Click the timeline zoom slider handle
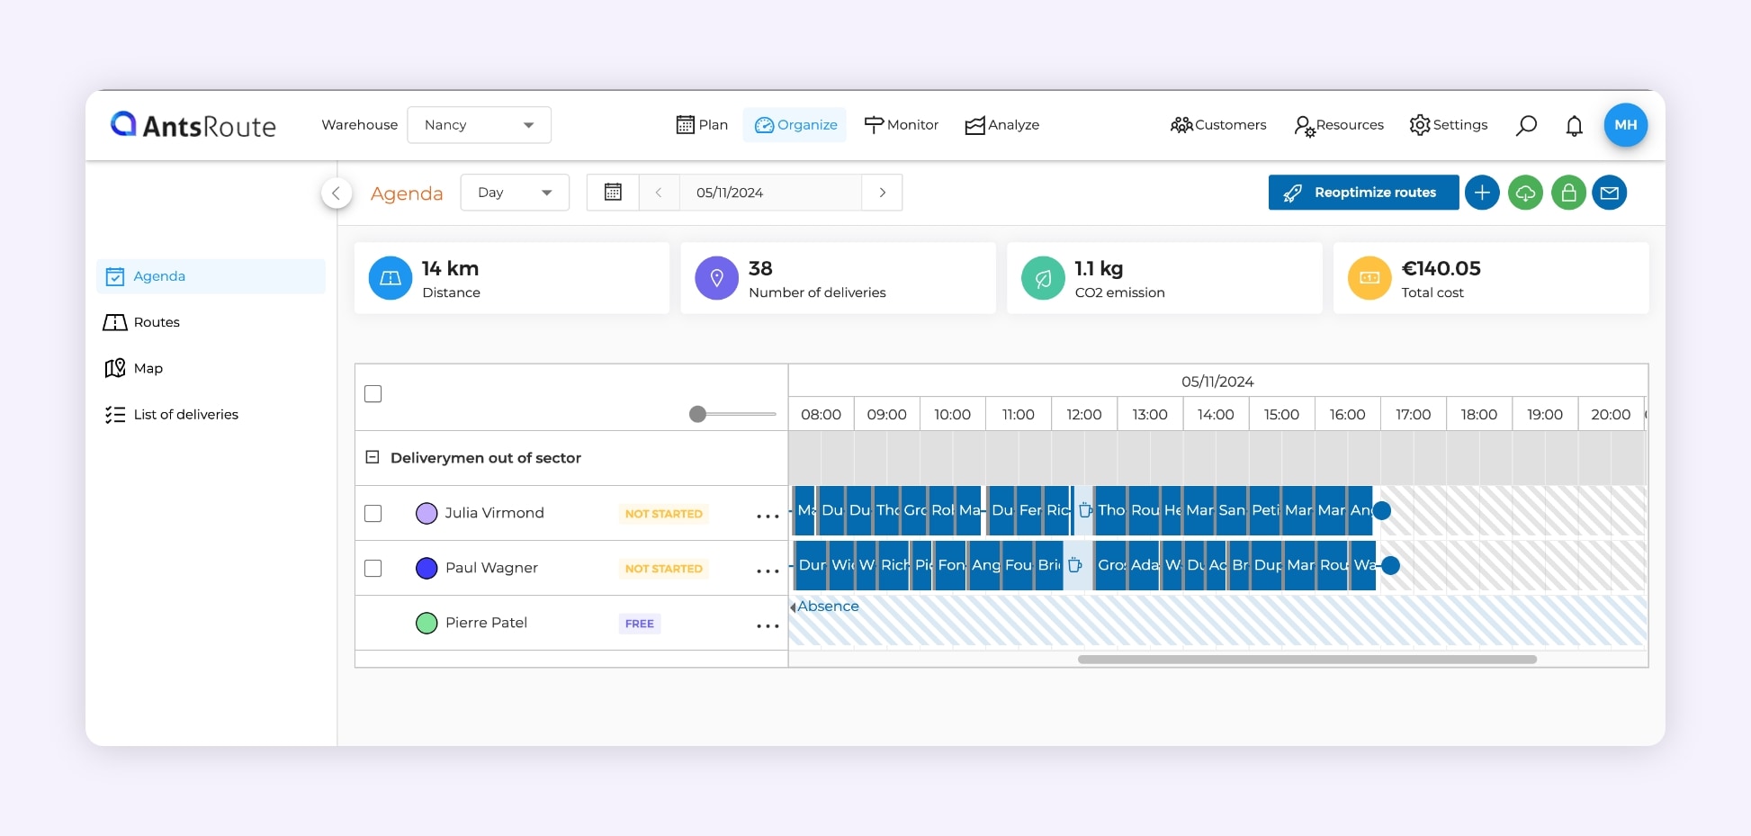This screenshot has height=836, width=1751. click(x=697, y=414)
